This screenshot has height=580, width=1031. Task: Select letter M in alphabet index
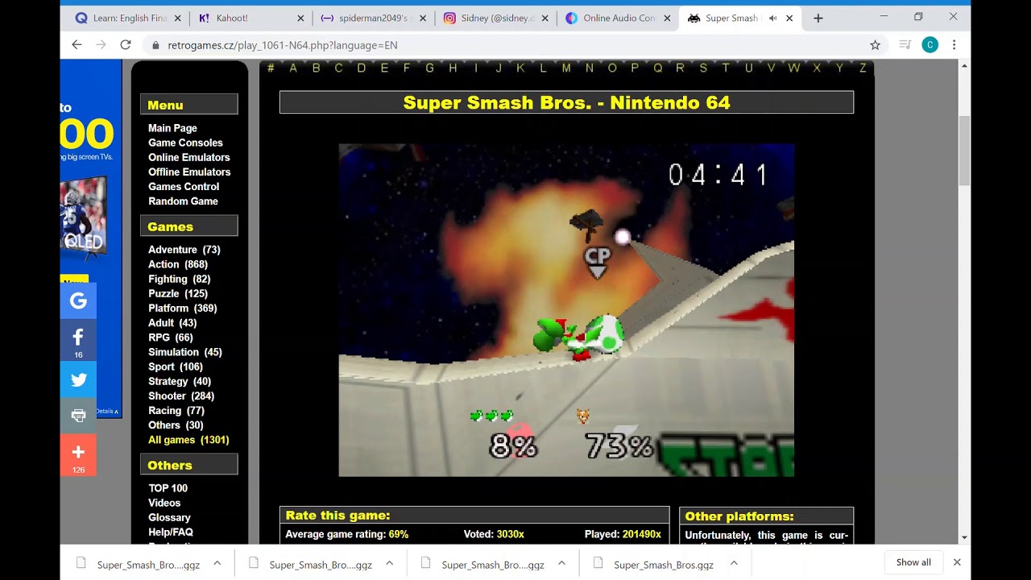coord(566,68)
